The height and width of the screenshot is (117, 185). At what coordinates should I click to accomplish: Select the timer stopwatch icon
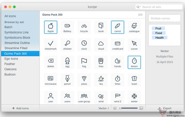point(117,80)
